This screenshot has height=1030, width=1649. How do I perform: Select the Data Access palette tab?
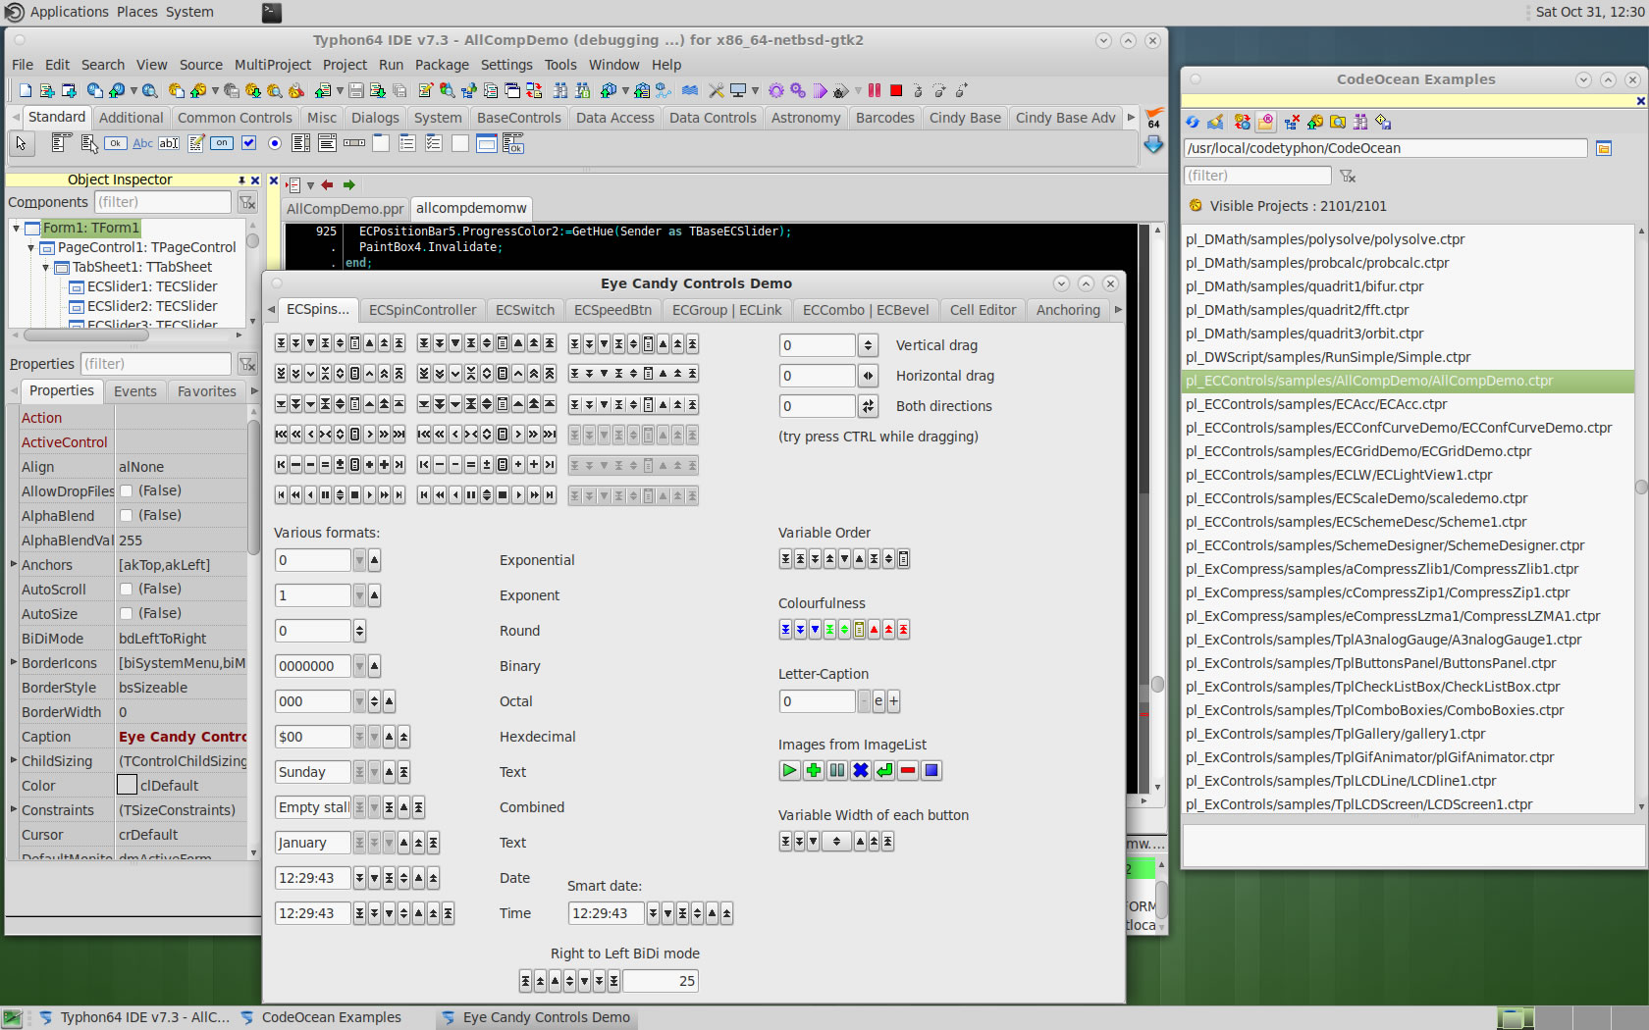click(614, 118)
